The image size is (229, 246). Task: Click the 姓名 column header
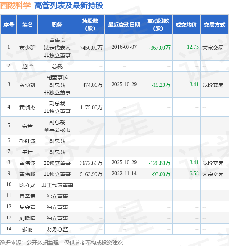pyautogui.click(x=27, y=24)
